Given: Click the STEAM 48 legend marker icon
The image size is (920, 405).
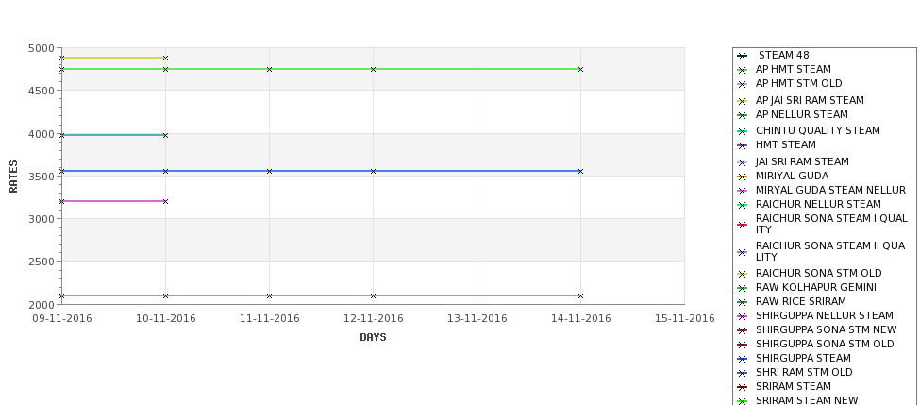Looking at the screenshot, I should click(x=743, y=56).
